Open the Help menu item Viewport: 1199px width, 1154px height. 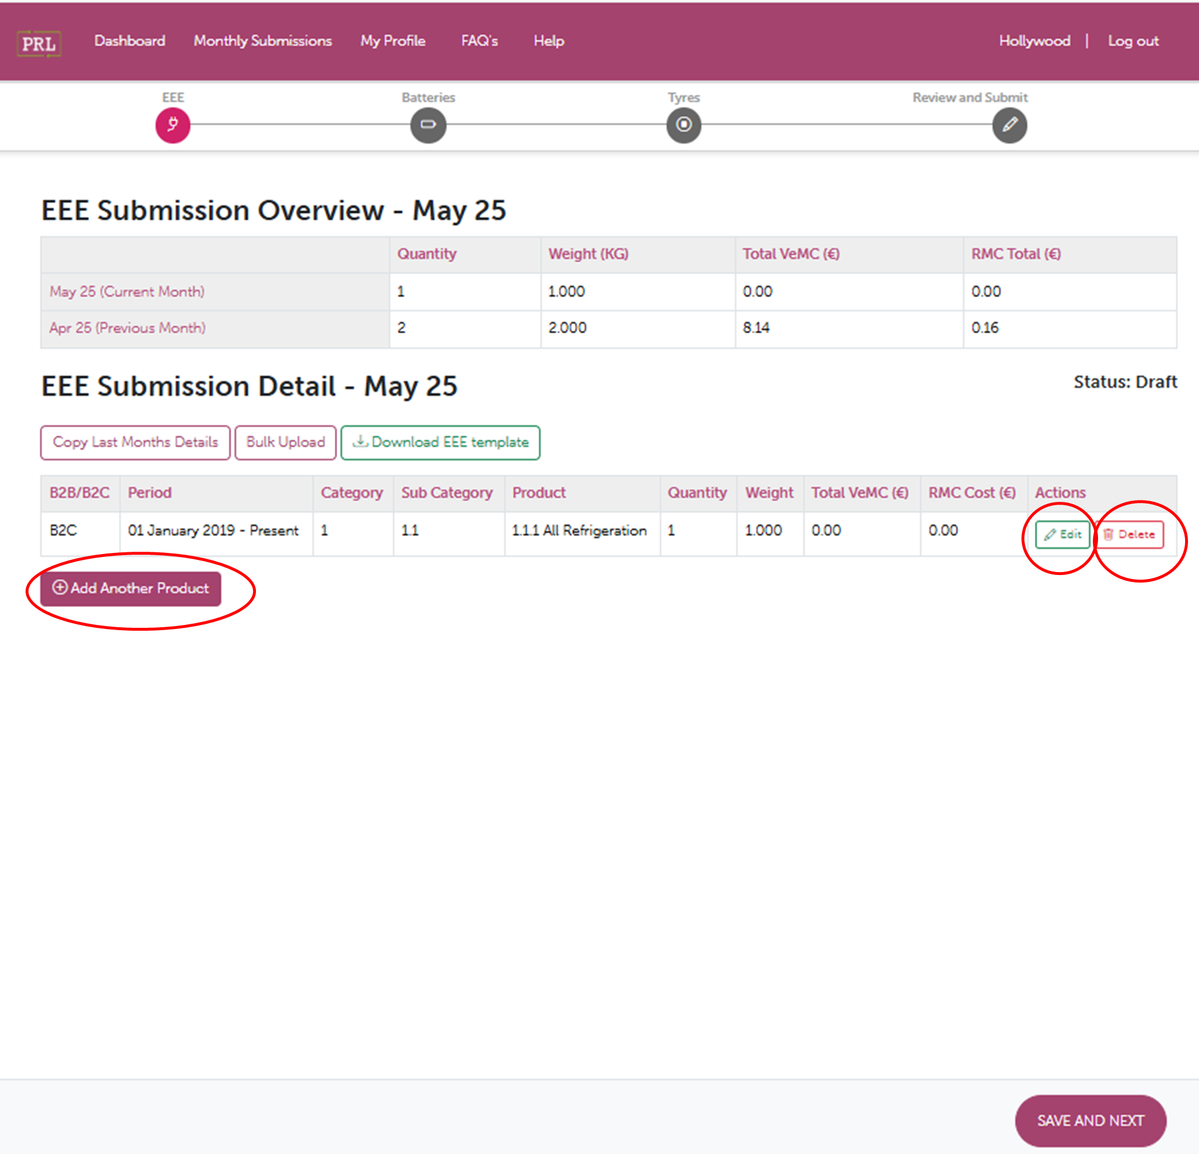(x=548, y=41)
